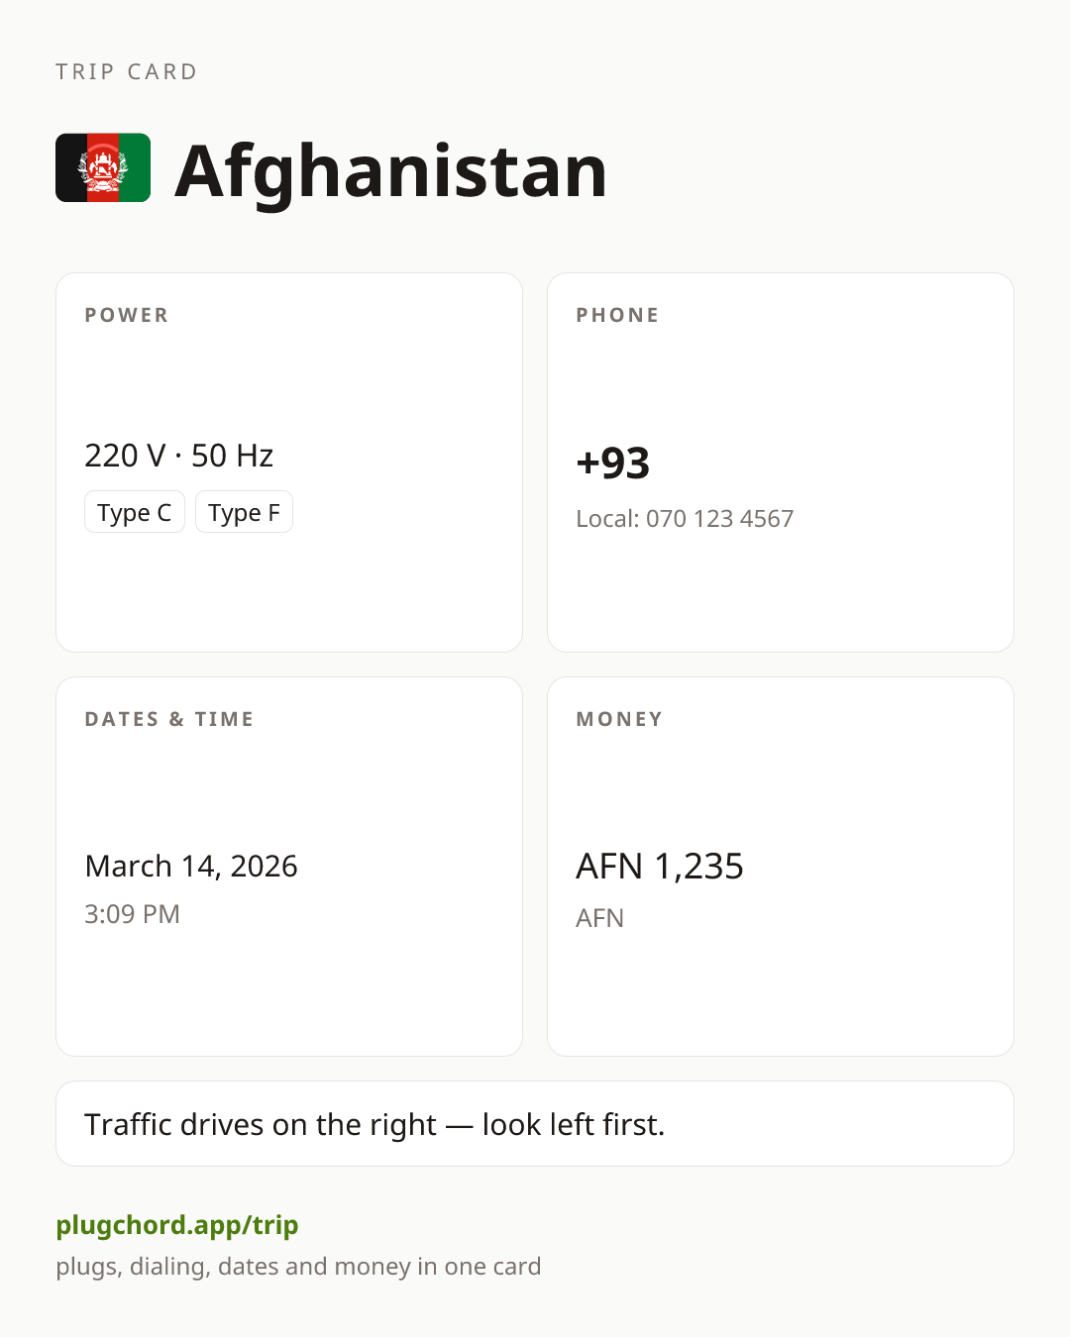Click the tagline about plugs, dialing, dates
The height and width of the screenshot is (1337, 1070).
pos(298,1267)
